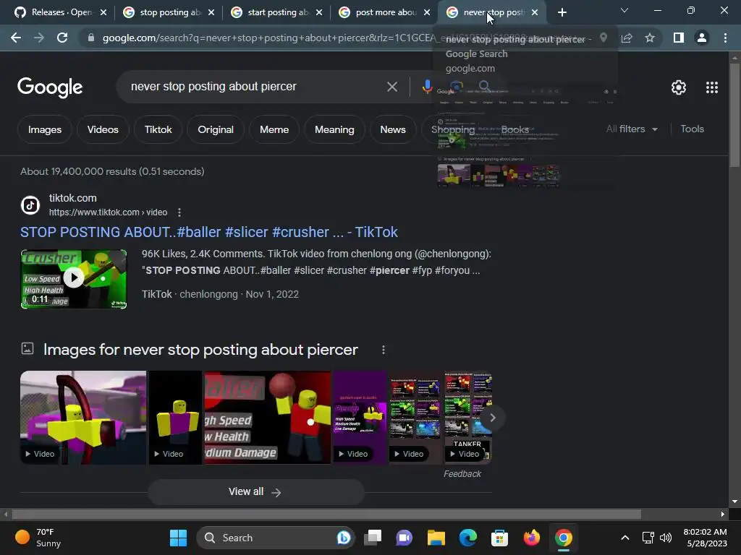Image resolution: width=741 pixels, height=555 pixels.
Task: Open the tab search chevron
Action: click(624, 10)
